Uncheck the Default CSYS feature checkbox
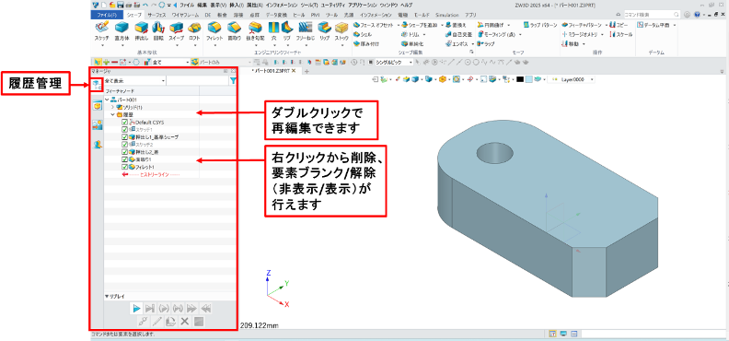The height and width of the screenshot is (341, 729). [x=124, y=122]
